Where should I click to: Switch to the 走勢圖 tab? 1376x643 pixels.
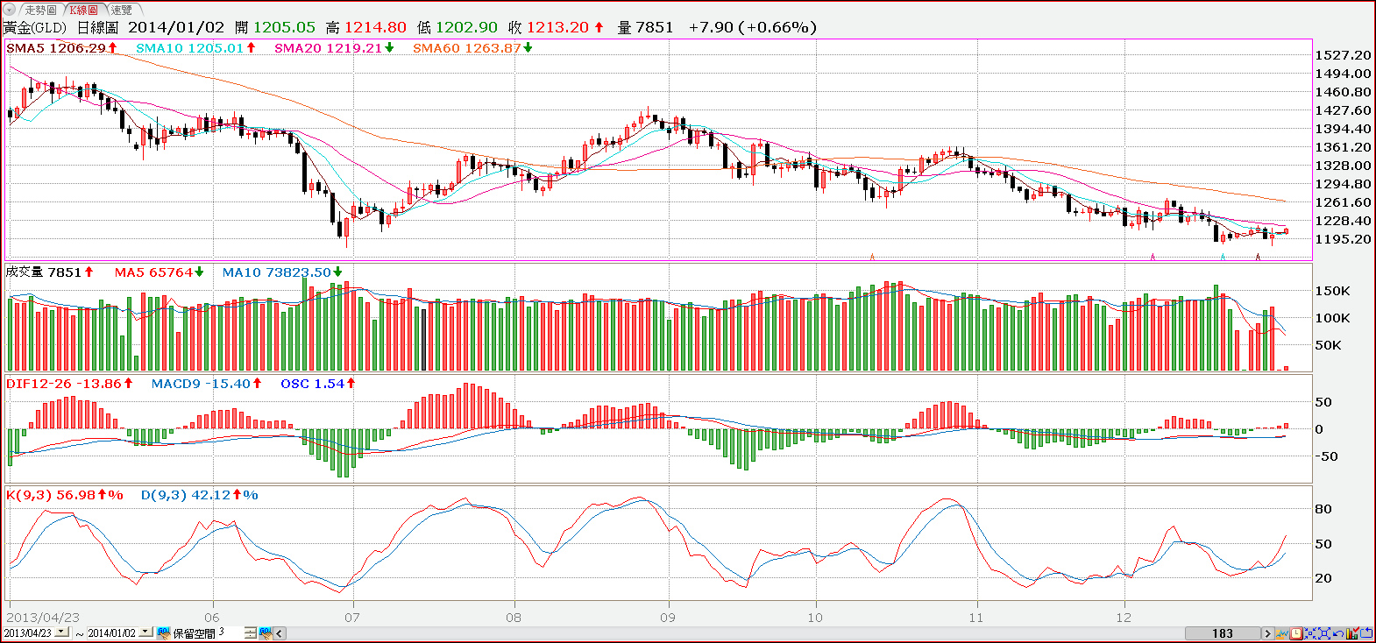coord(40,10)
